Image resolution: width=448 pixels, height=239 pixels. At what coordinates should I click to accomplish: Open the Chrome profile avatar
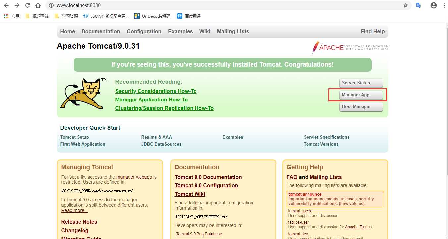click(x=433, y=5)
